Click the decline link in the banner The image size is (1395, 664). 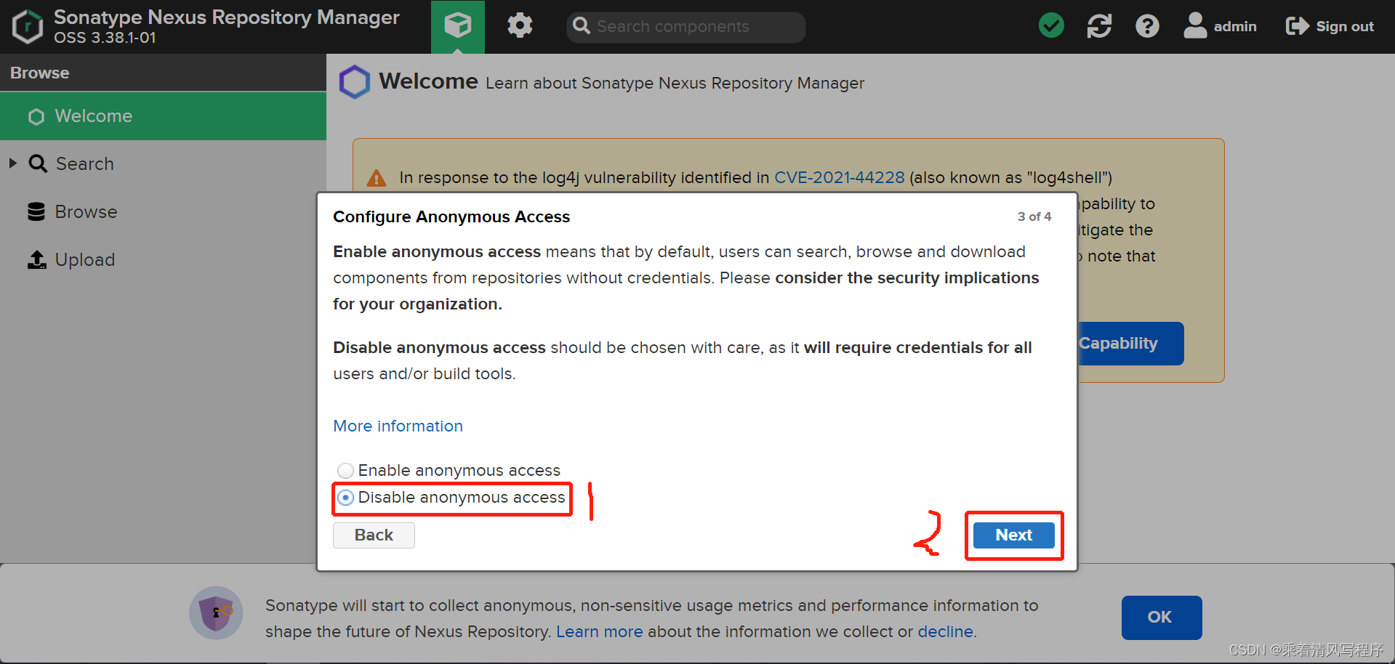pyautogui.click(x=945, y=631)
